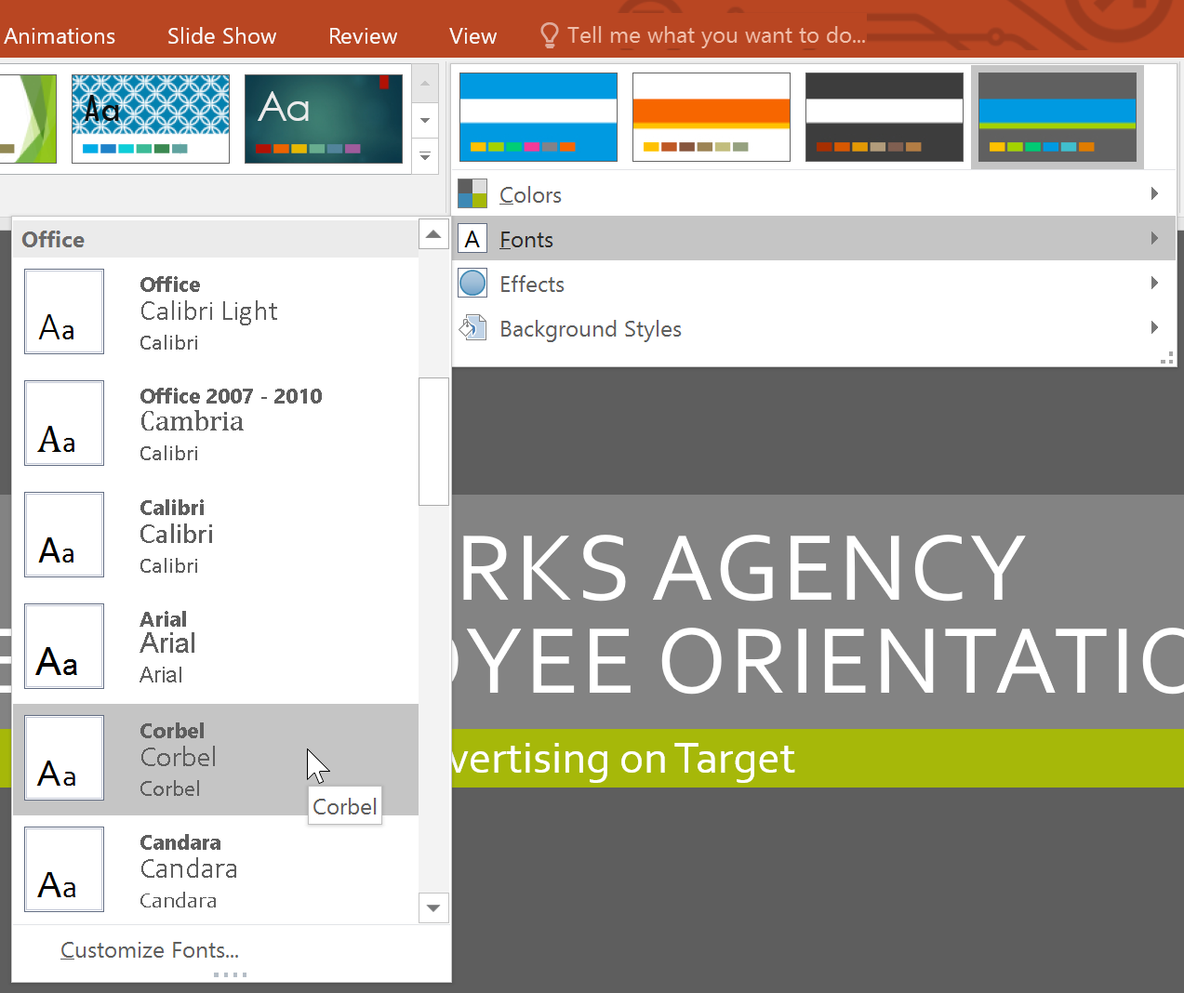This screenshot has width=1184, height=993.
Task: Select the Effects sphere icon
Action: (472, 283)
